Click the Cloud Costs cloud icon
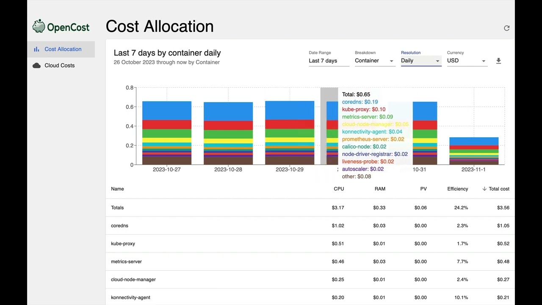 pyautogui.click(x=36, y=65)
